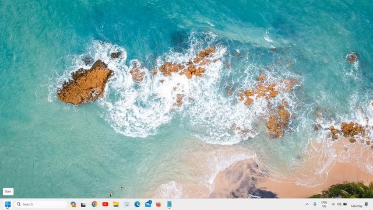373x210 pixels.
Task: Open File Explorer from taskbar
Action: pyautogui.click(x=116, y=204)
